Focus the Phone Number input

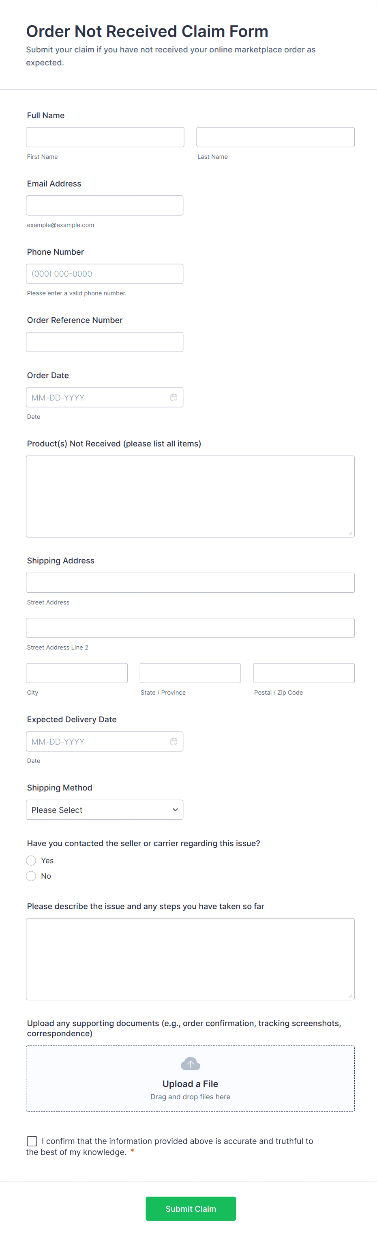click(x=104, y=274)
